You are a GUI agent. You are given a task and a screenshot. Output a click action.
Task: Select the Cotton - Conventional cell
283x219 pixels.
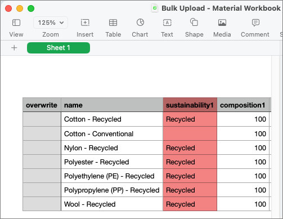(112, 133)
